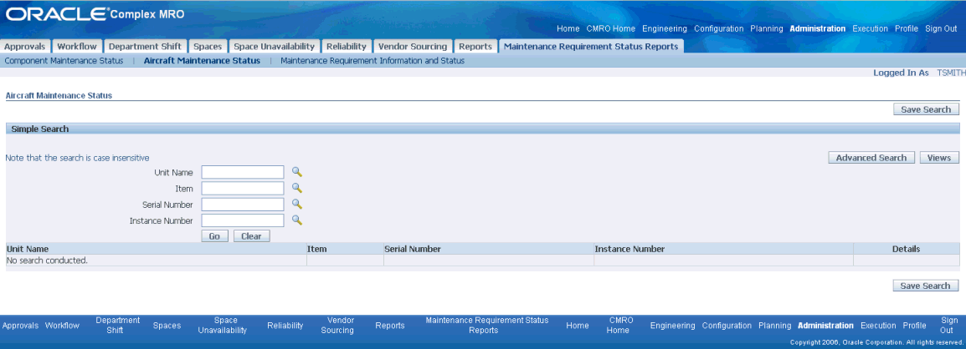Select Administration in top navigation

tap(818, 29)
